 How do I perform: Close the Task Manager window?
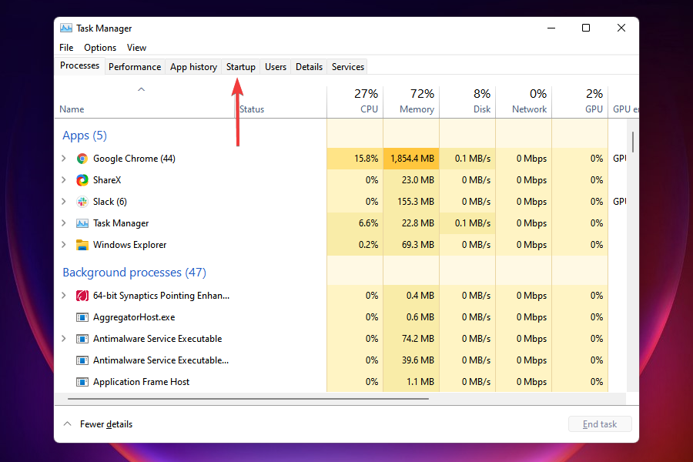tap(621, 28)
